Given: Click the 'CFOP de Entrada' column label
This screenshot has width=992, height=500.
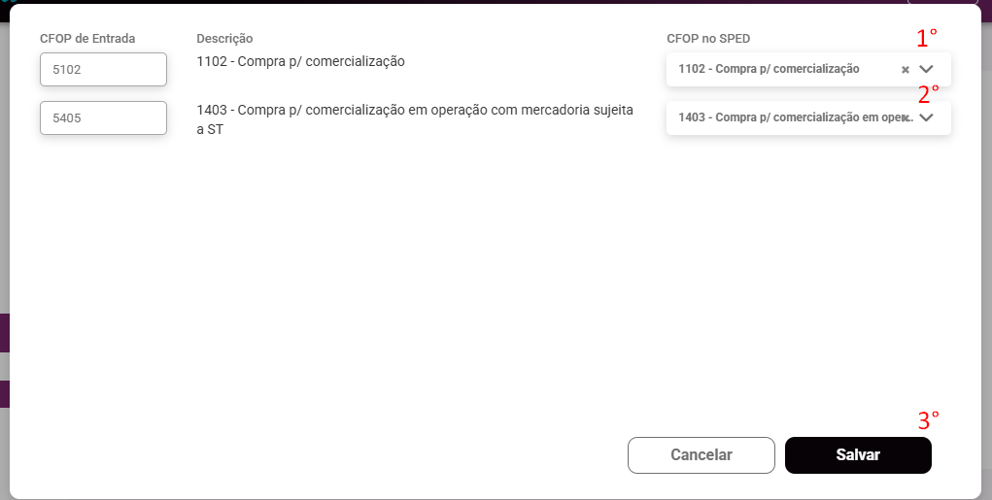Looking at the screenshot, I should coord(87,39).
